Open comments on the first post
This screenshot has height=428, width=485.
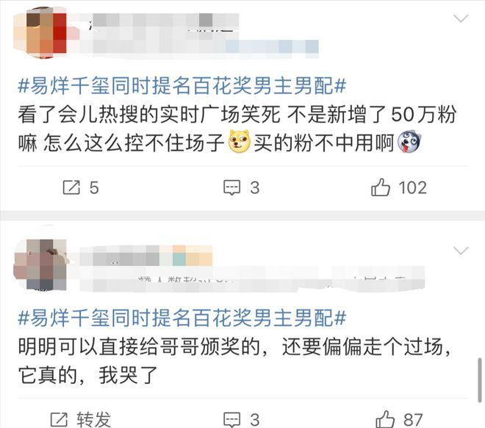coord(232,188)
